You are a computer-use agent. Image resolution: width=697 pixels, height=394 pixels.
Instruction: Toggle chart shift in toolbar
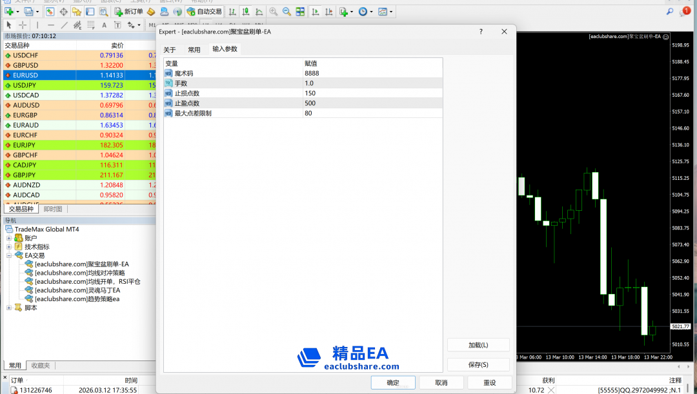pyautogui.click(x=328, y=12)
